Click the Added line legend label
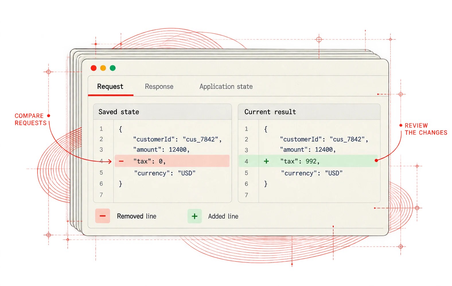This screenshot has height=286, width=452. click(x=223, y=216)
